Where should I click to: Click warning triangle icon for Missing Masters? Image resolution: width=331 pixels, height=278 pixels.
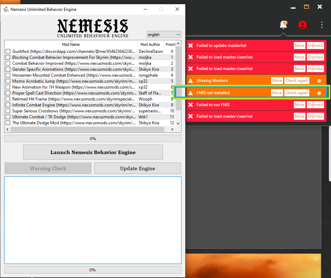click(191, 81)
